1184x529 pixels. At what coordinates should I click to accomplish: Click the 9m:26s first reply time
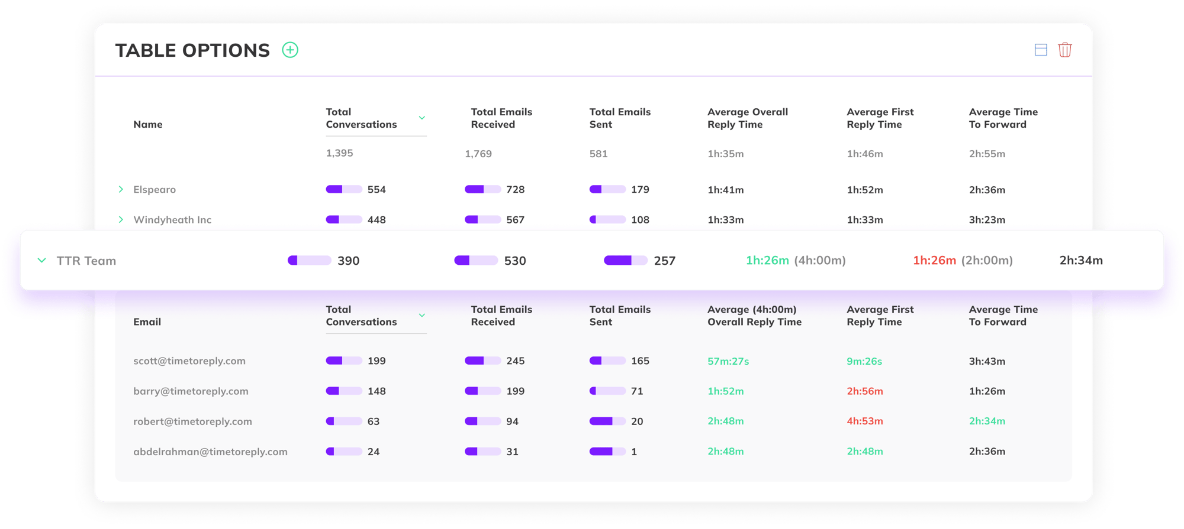[x=864, y=361]
